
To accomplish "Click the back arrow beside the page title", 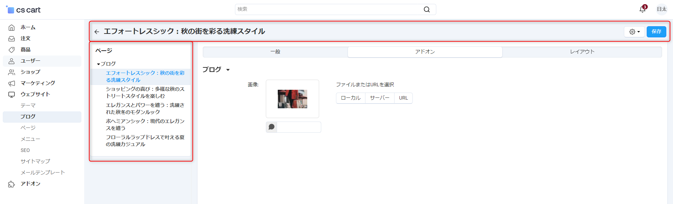I will tap(97, 32).
